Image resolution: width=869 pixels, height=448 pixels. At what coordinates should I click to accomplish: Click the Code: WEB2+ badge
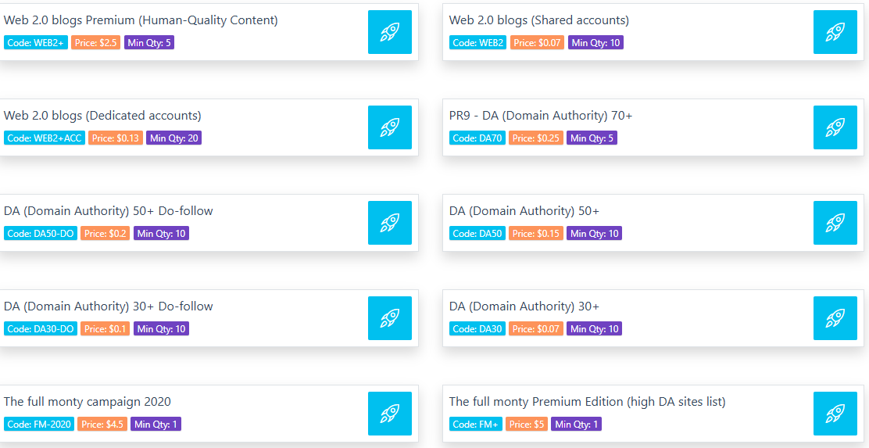[36, 43]
